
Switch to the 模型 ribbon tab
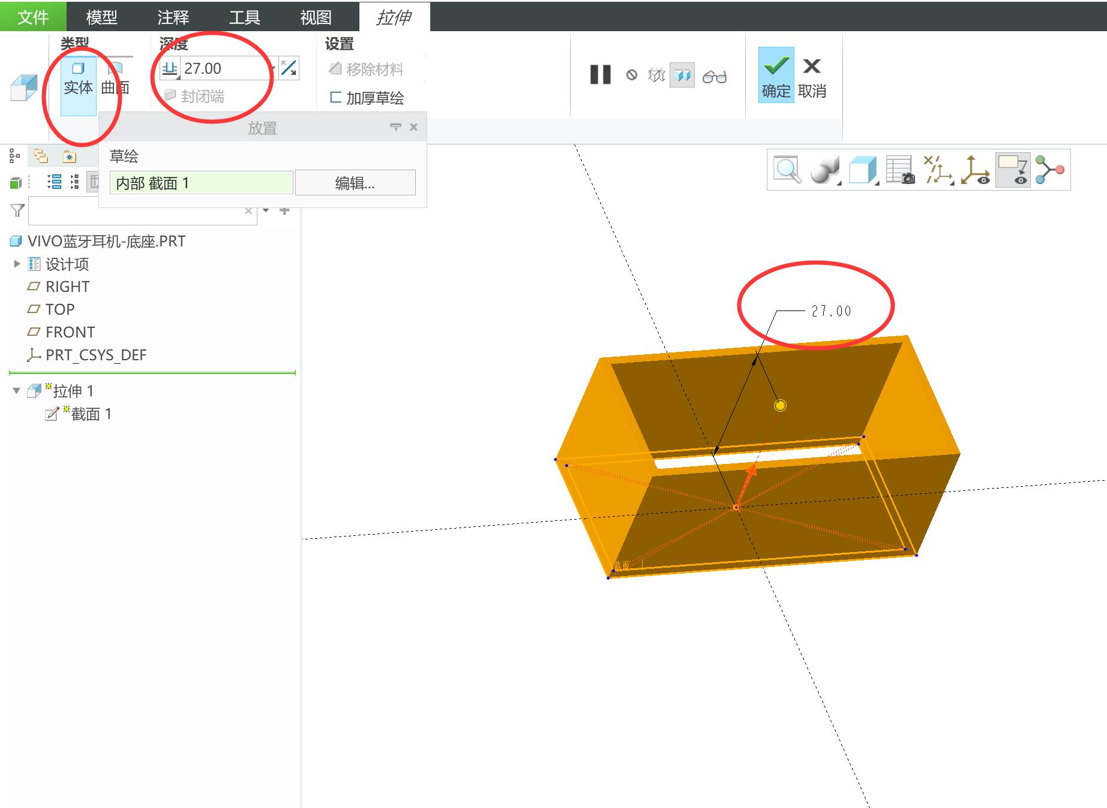101,17
